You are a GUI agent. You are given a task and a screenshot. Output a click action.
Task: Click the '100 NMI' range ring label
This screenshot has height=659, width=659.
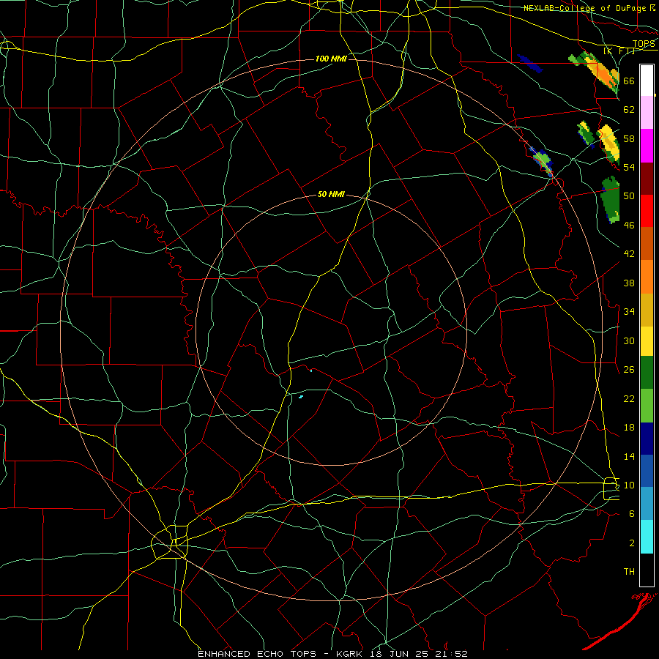coord(331,59)
